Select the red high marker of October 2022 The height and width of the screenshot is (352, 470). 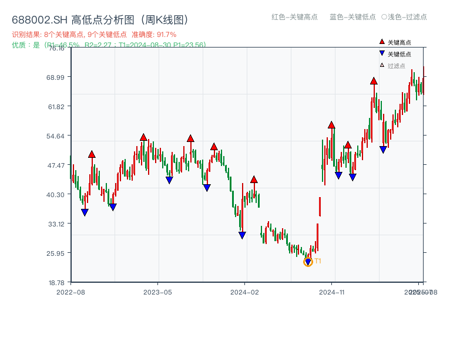92,154
